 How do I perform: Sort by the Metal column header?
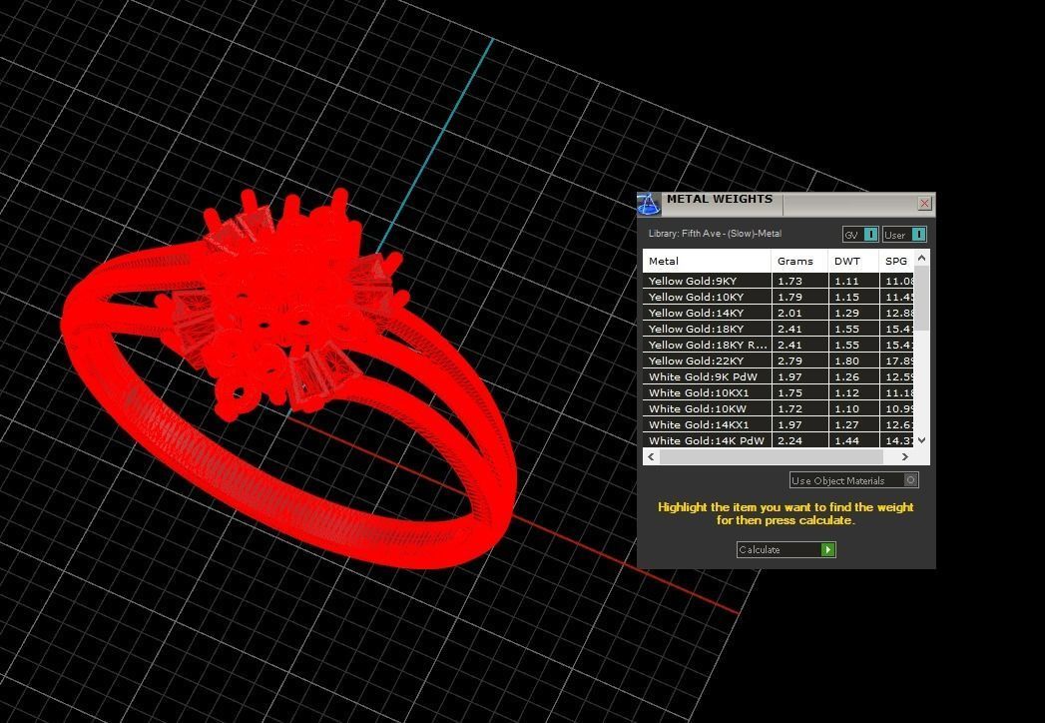[x=707, y=261]
